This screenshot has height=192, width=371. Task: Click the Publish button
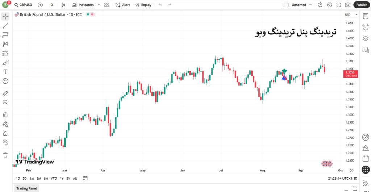[x=361, y=5]
